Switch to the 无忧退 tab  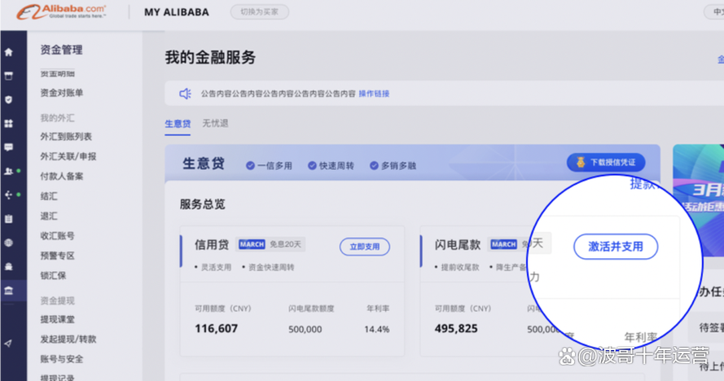(215, 123)
